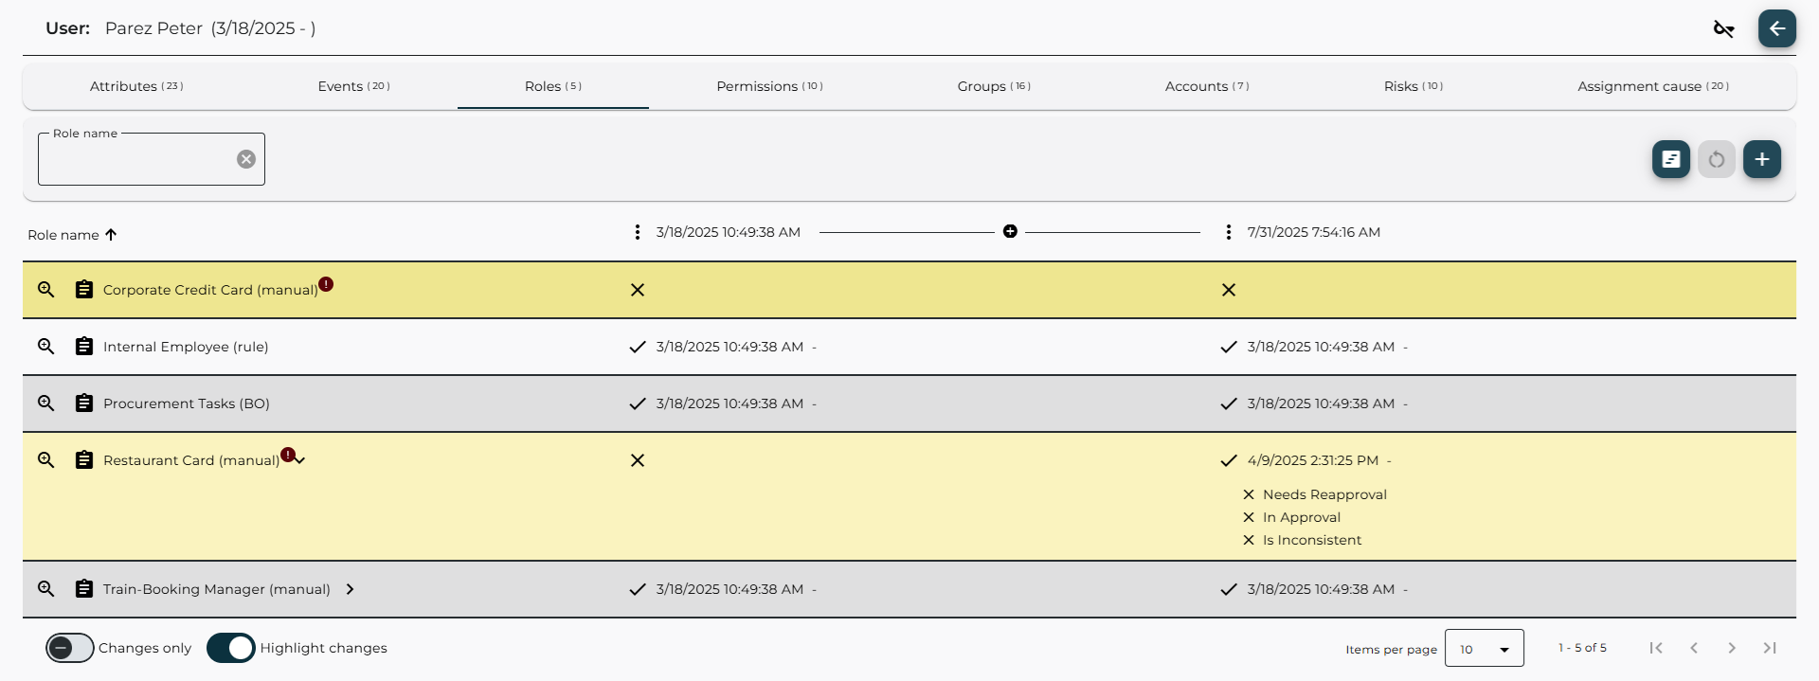Click the report note icon button
The image size is (1819, 681).
1670,159
